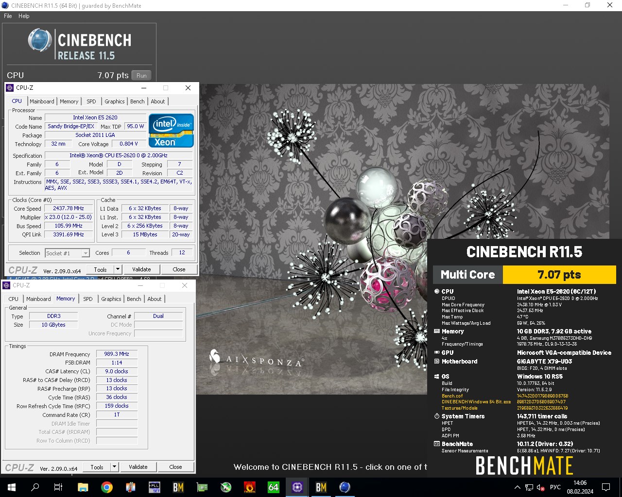Open network status tray icon

[x=529, y=487]
